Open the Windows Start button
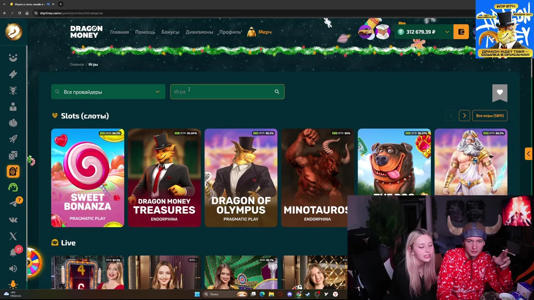This screenshot has width=534, height=300. [197, 294]
